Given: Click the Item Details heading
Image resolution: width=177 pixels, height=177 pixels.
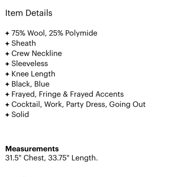Looking at the screenshot, I should pos(29,13).
